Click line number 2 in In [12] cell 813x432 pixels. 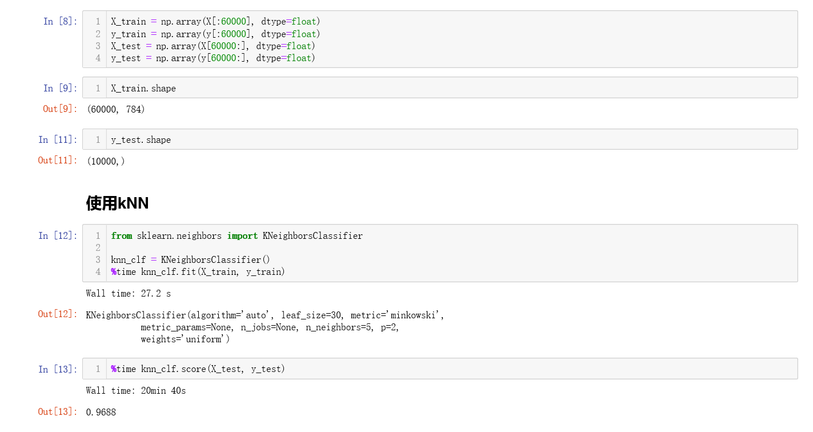[x=98, y=248]
